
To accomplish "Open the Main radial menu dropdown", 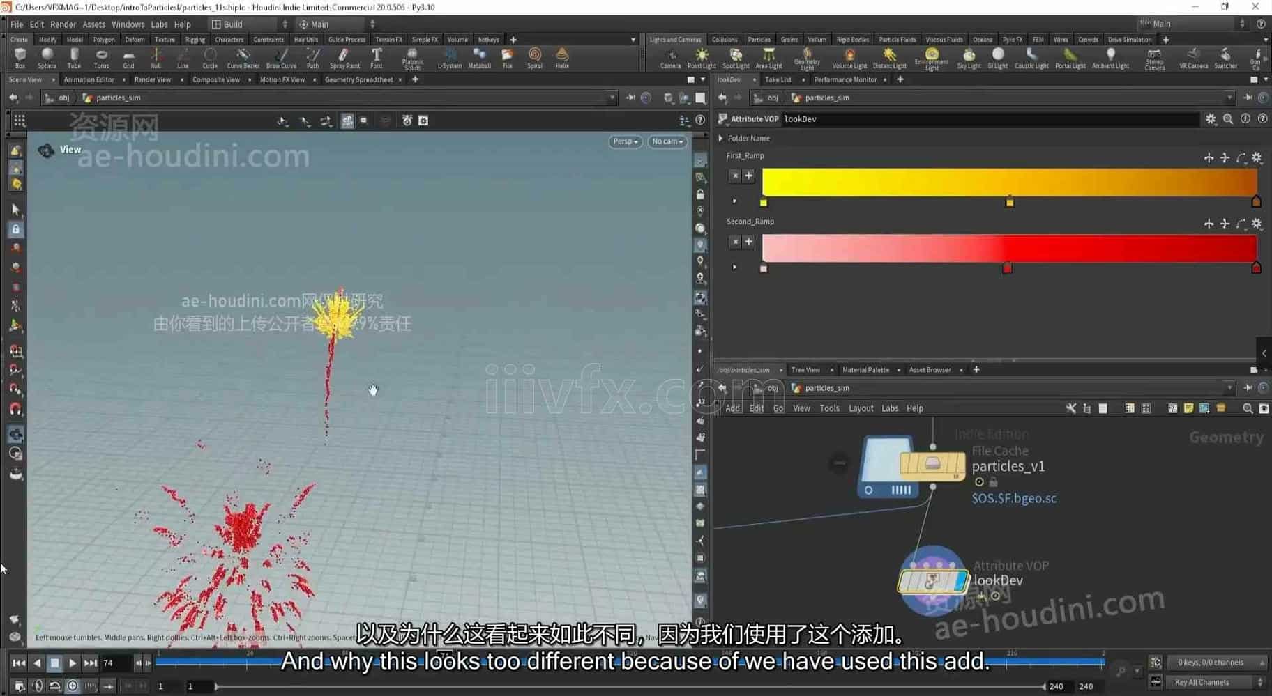I will tap(336, 24).
